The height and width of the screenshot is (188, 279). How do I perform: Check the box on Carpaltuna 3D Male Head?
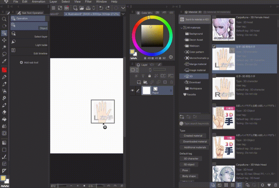214,164
